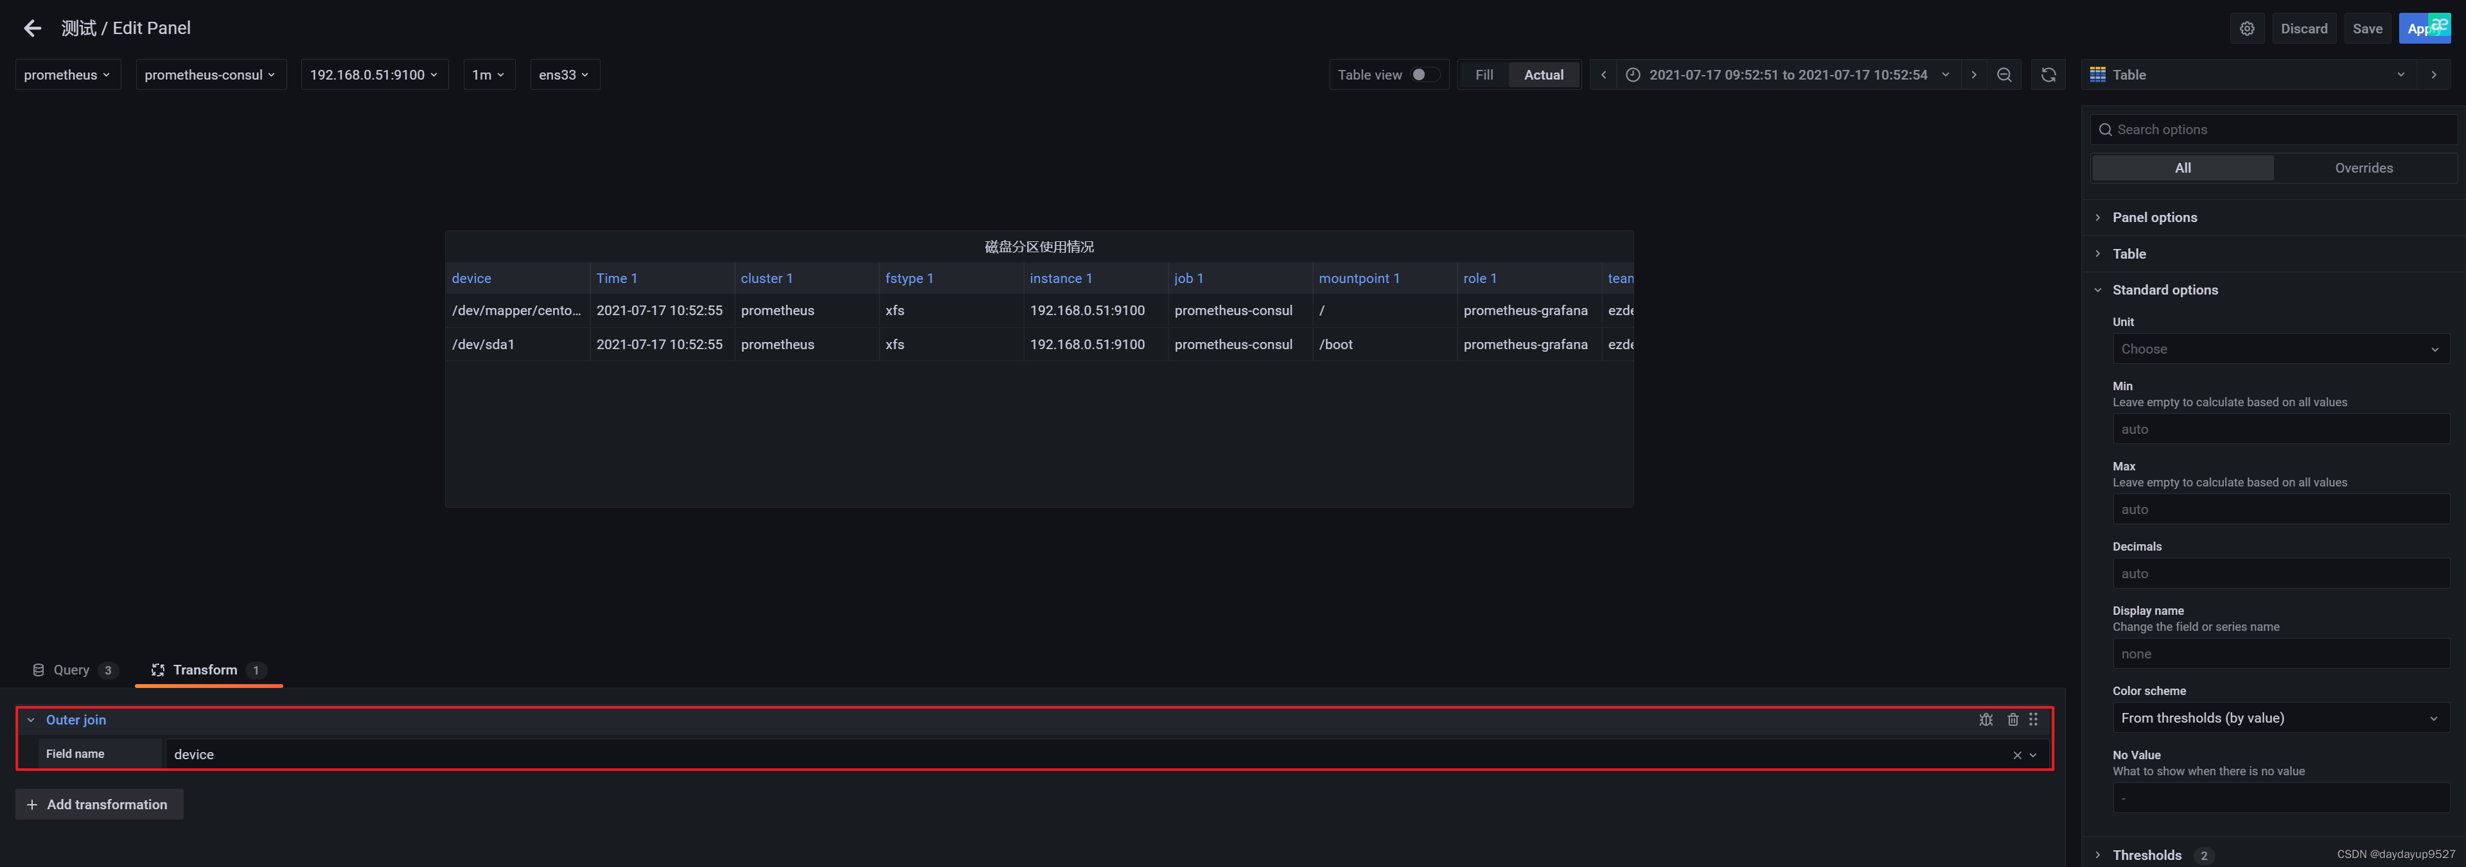
Task: Open the Unit Choose dropdown
Action: click(x=2279, y=349)
